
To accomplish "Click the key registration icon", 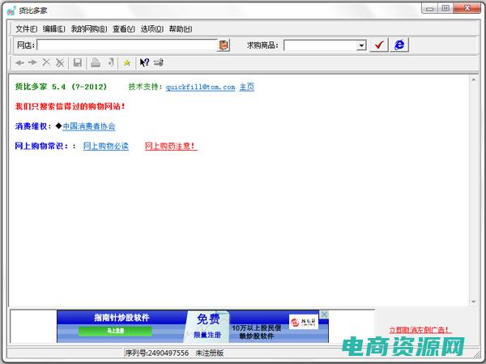I will (159, 62).
